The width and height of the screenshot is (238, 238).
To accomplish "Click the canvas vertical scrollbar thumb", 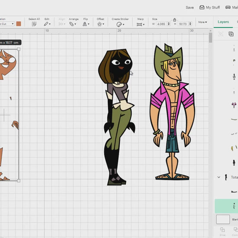I will tap(210, 38).
